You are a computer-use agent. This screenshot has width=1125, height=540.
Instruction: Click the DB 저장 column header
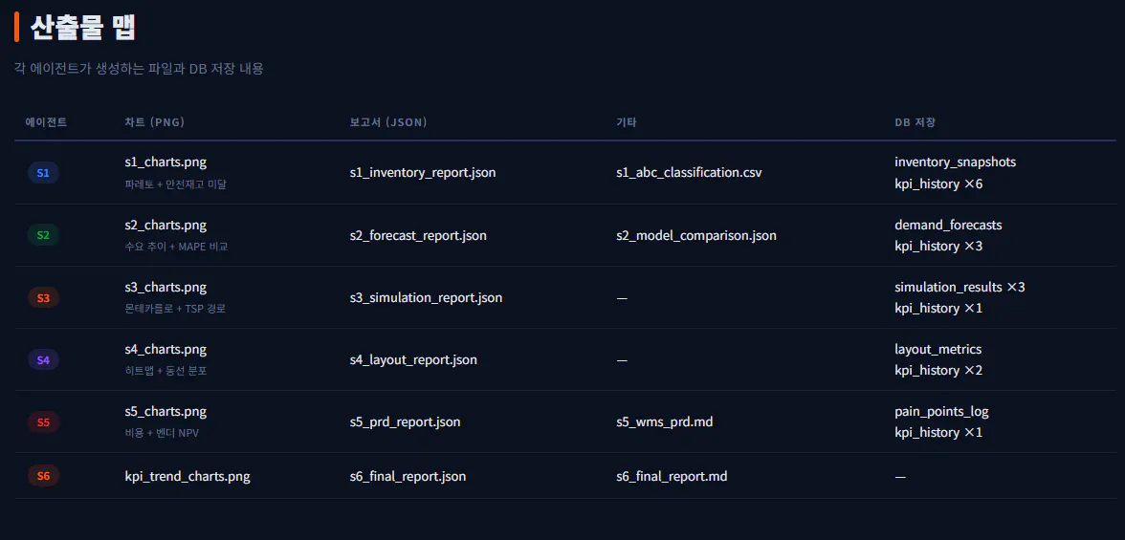click(915, 122)
